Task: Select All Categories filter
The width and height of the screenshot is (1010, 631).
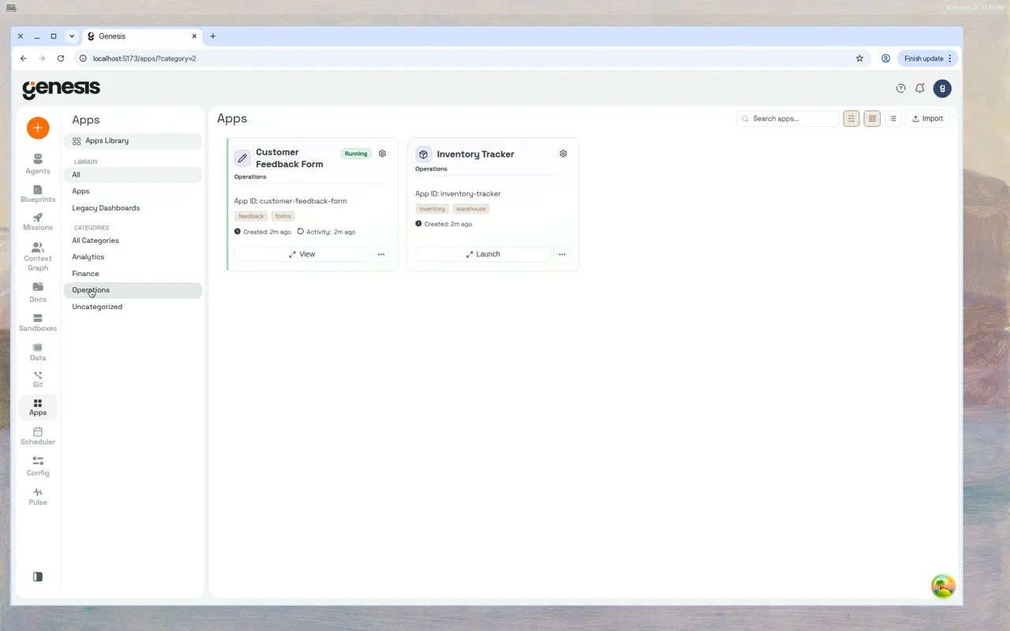Action: coord(133,241)
